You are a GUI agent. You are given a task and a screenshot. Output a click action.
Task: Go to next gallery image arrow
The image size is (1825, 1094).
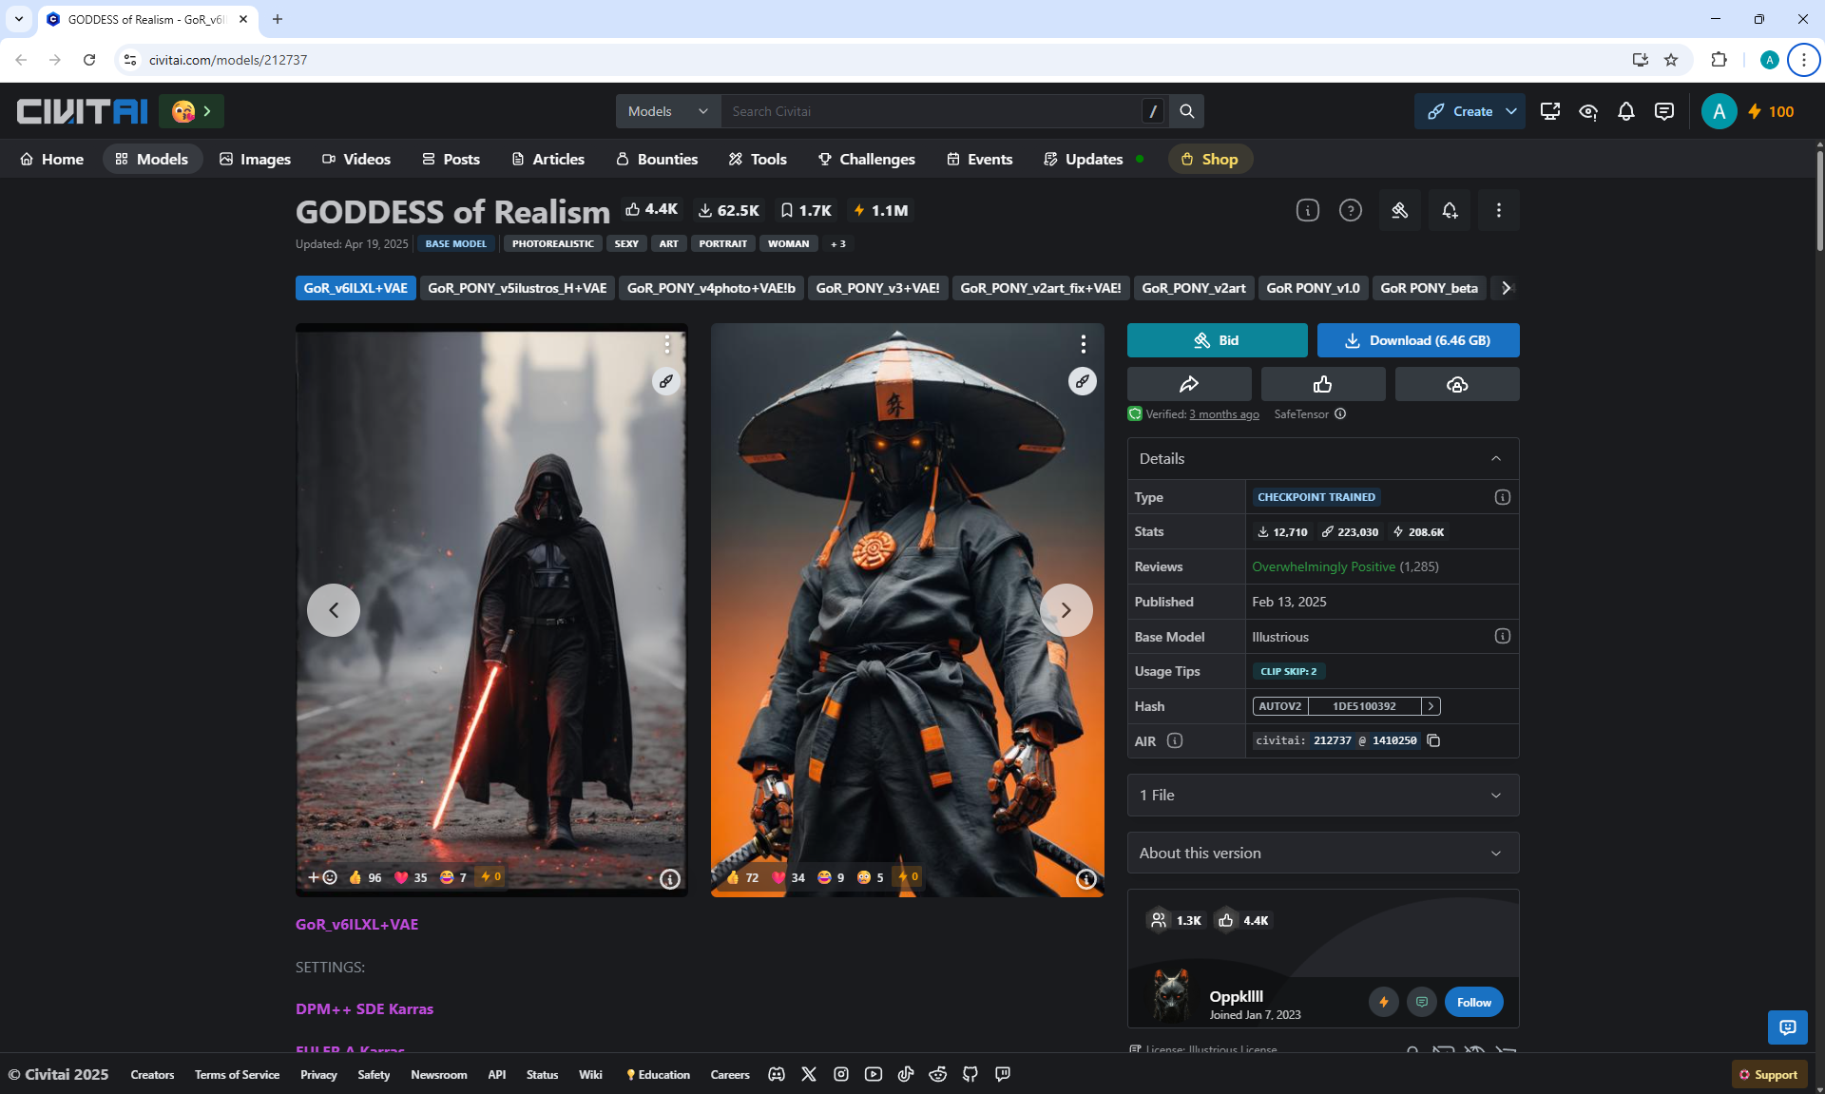click(x=1066, y=610)
